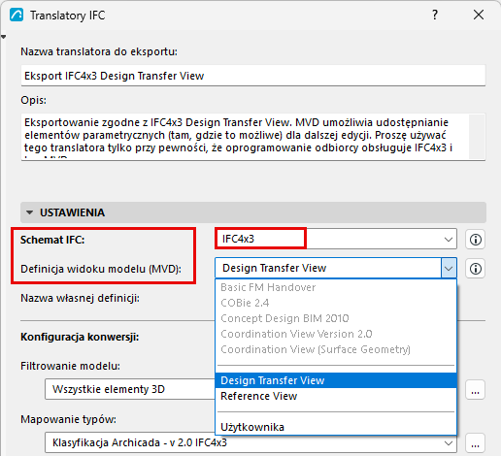Choose Design Transfer View in the list
The width and height of the screenshot is (501, 456).
click(x=336, y=380)
